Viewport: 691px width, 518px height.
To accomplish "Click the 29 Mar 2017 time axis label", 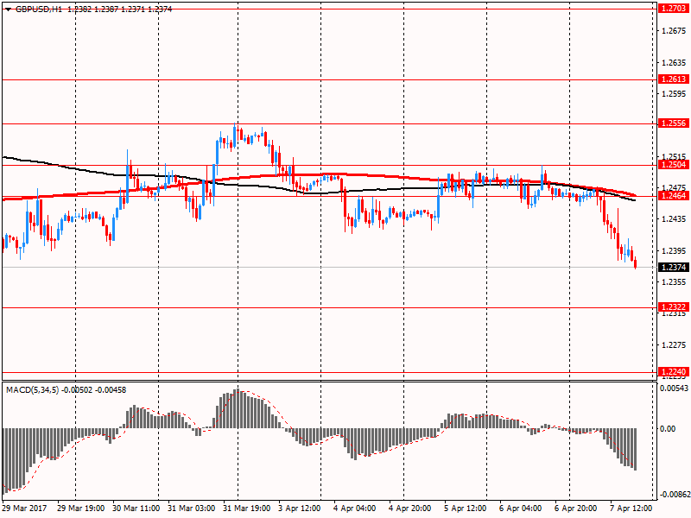I will coord(25,509).
